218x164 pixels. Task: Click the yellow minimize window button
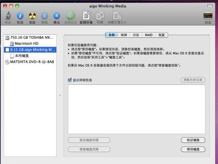point(11,6)
